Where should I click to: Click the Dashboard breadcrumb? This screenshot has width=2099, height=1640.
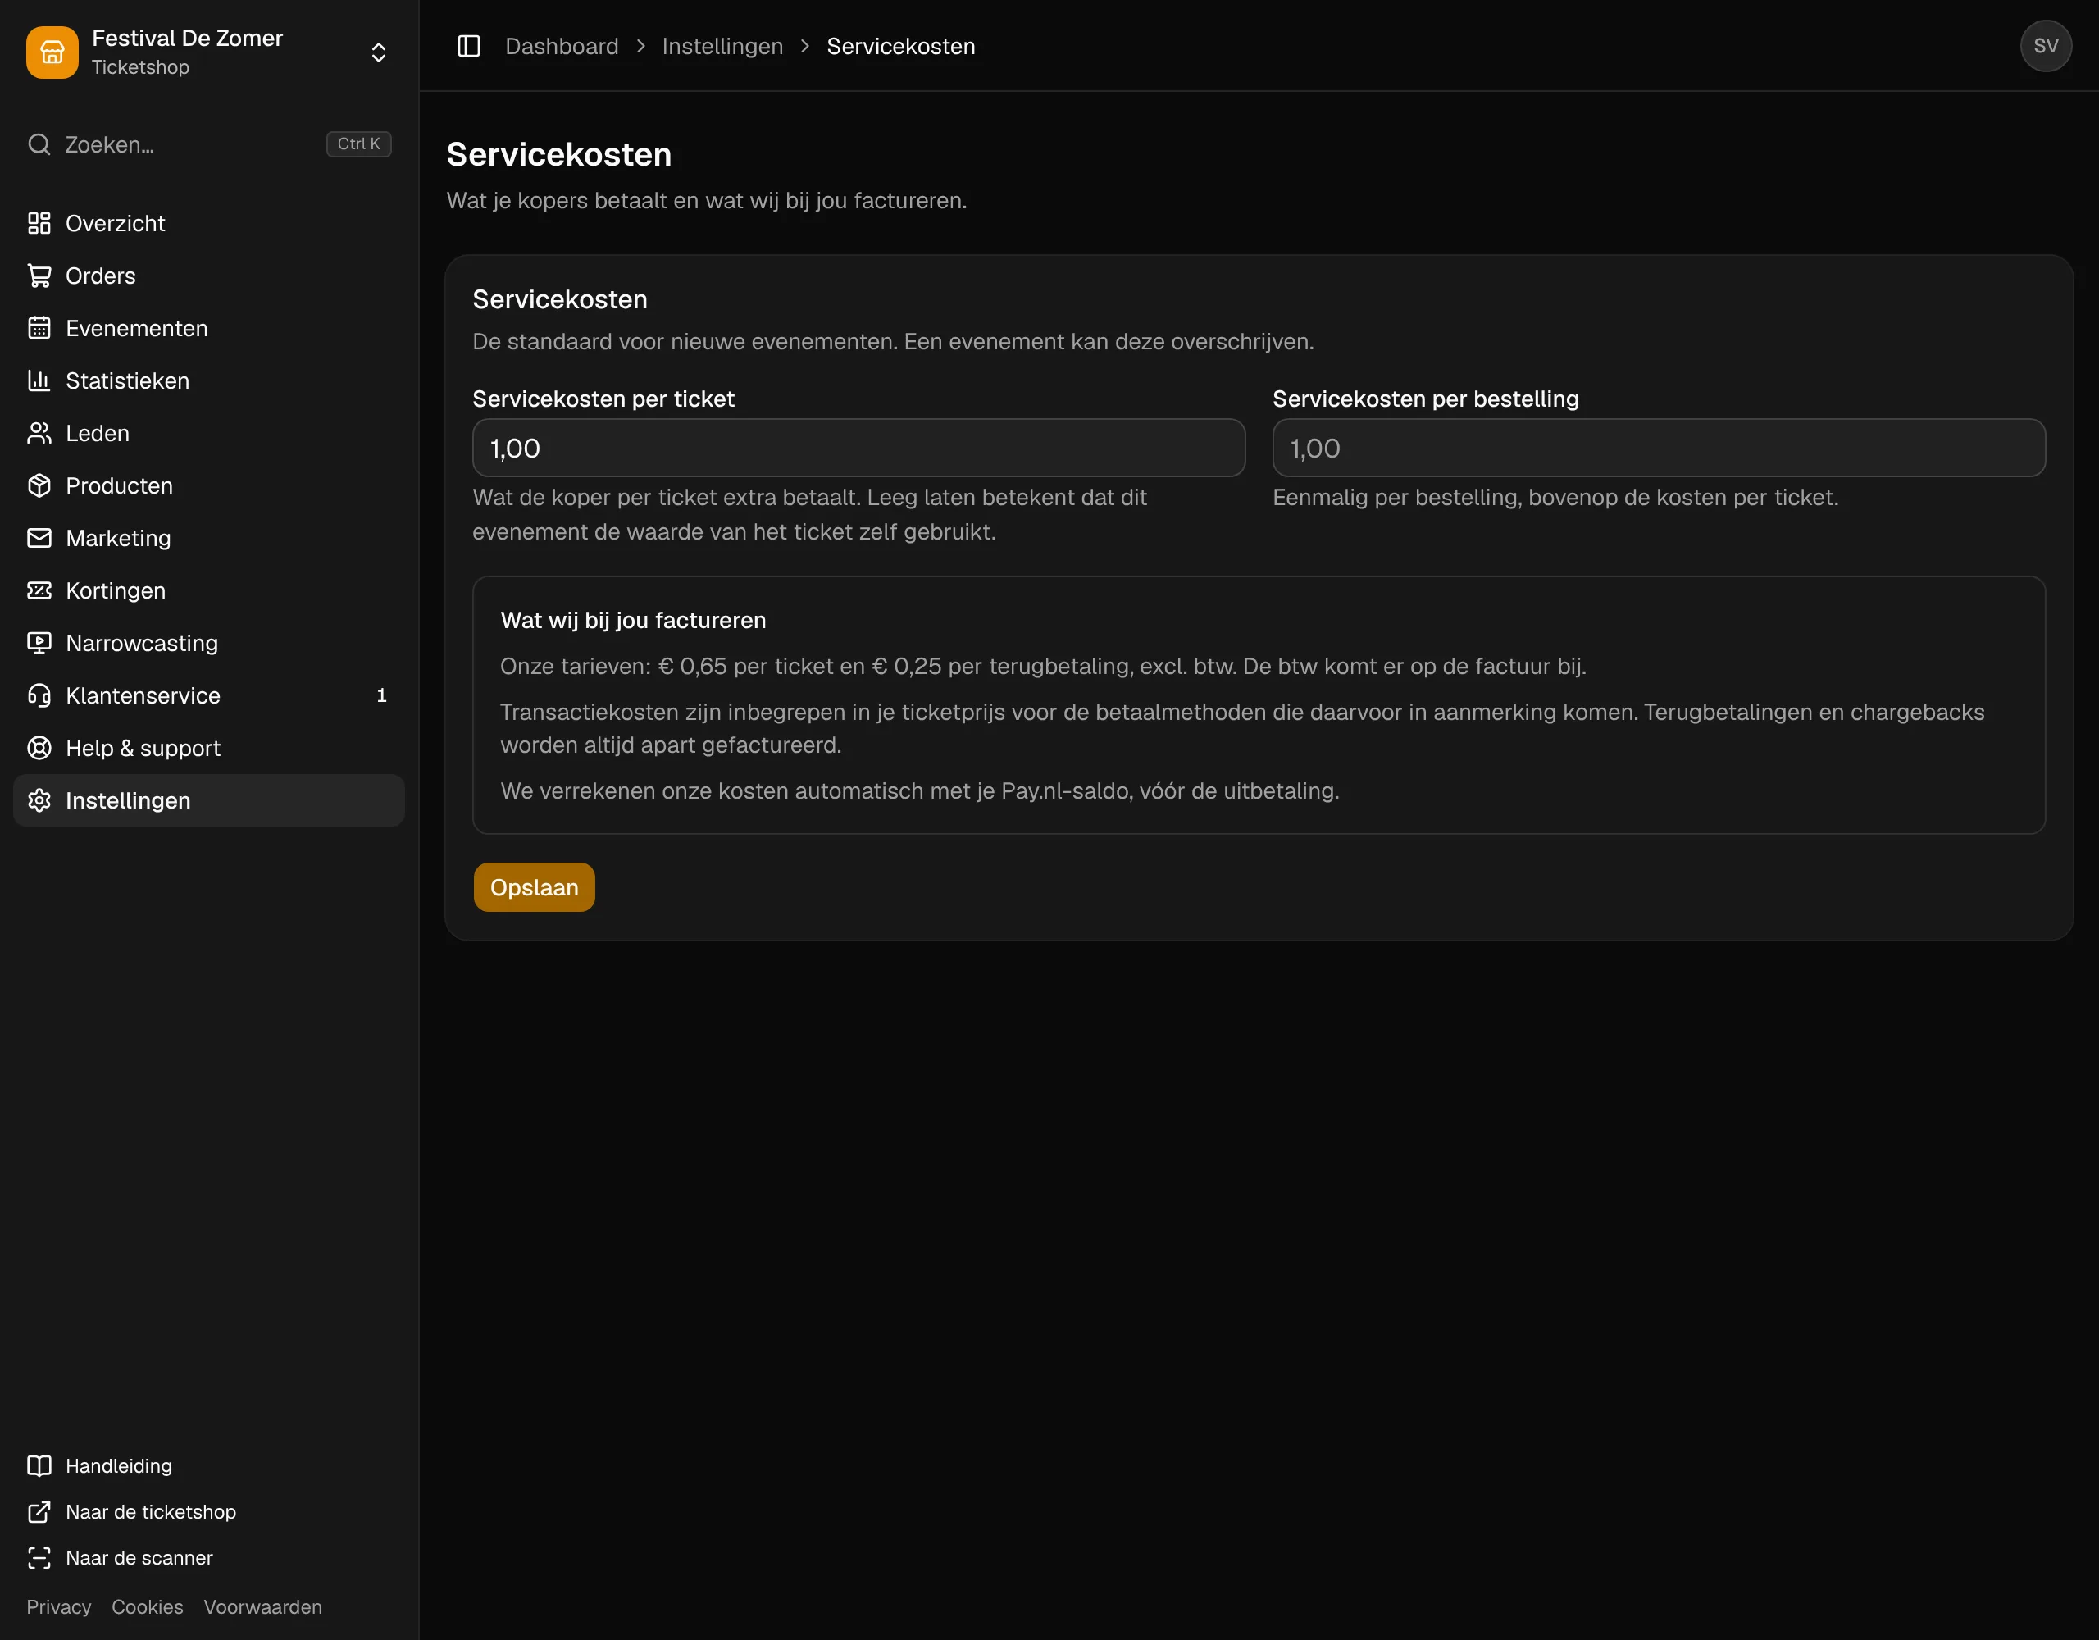click(x=562, y=46)
